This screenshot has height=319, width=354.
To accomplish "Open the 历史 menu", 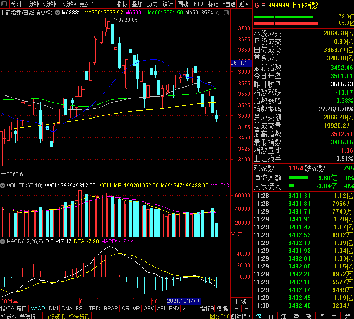I will [x=153, y=4].
